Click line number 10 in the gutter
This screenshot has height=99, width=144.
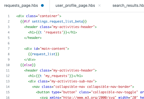(8, 65)
